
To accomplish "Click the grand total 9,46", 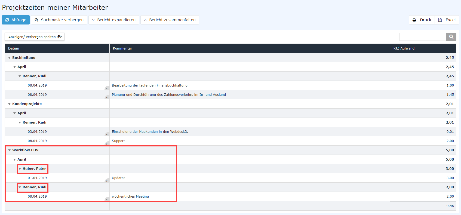I will [450, 206].
